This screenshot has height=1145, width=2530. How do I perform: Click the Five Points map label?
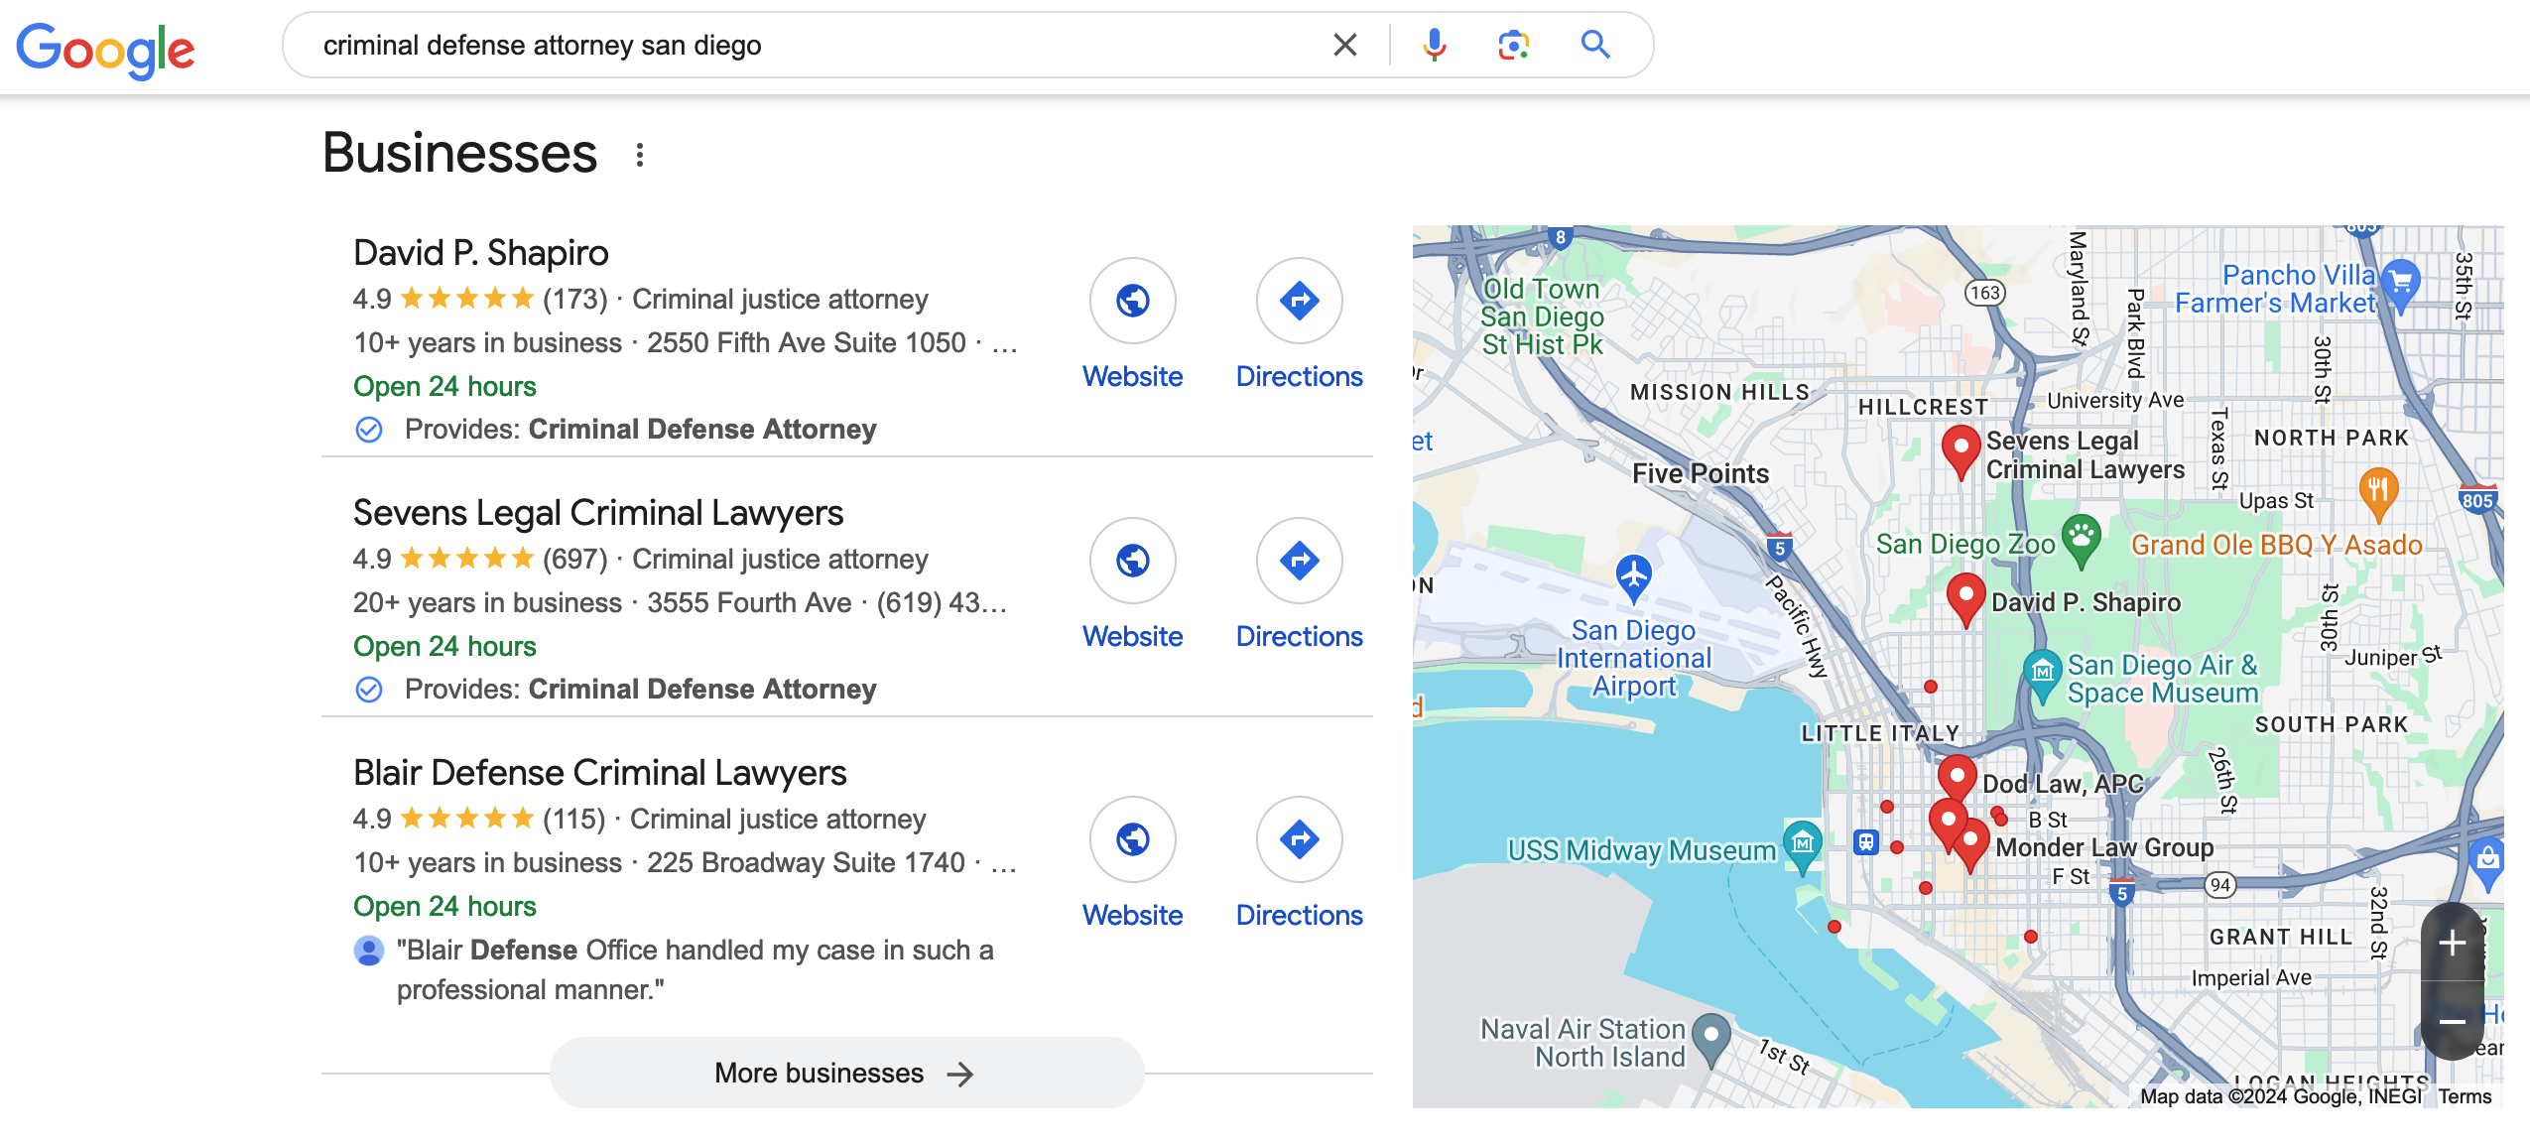point(1701,473)
